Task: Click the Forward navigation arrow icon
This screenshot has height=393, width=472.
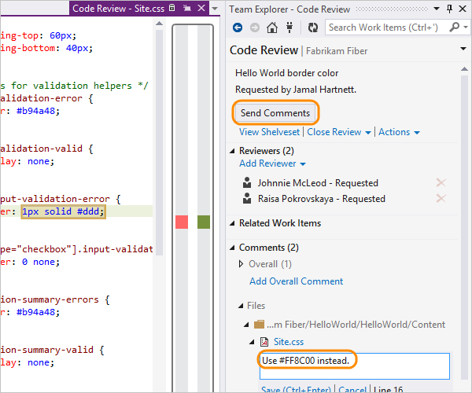Action: pos(255,28)
